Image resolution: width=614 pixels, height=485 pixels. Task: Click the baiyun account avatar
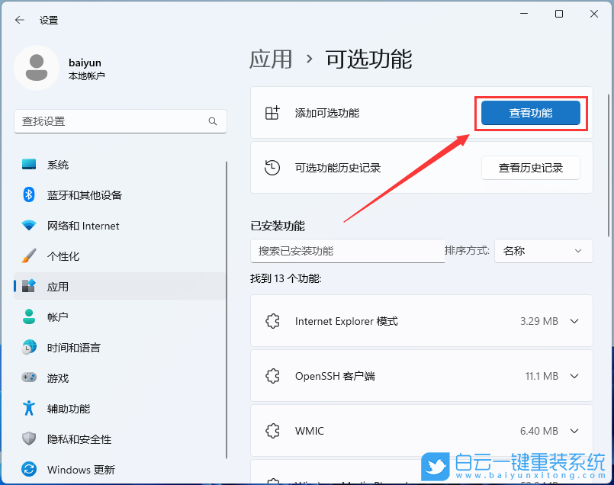[36, 68]
